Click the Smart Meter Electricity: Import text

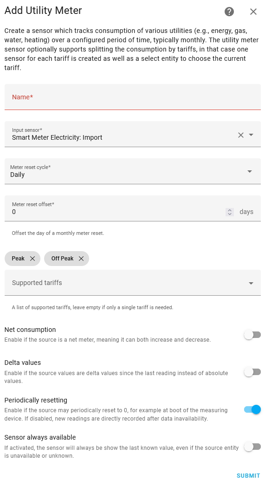[57, 138]
